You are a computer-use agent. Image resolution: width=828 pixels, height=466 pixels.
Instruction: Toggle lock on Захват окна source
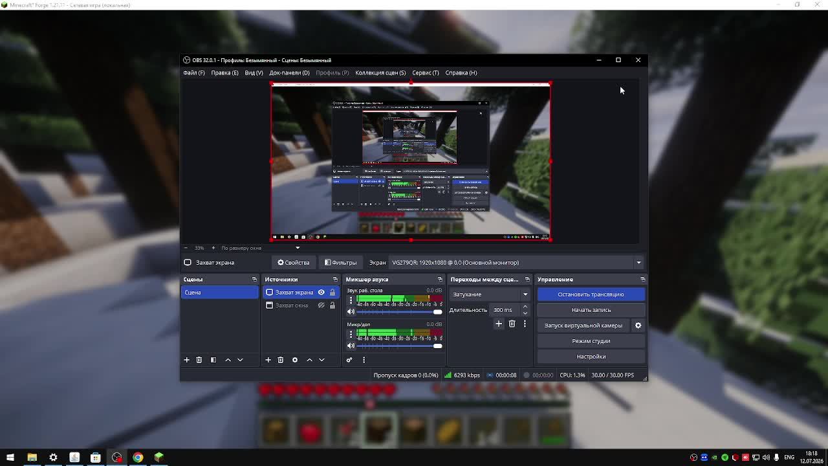tap(332, 305)
